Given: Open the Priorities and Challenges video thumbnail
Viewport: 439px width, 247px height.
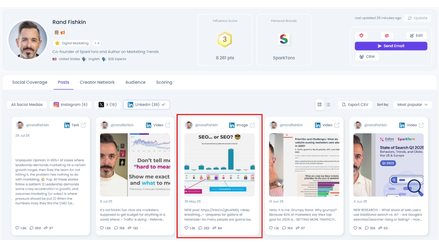Looking at the screenshot, I should pos(304,165).
